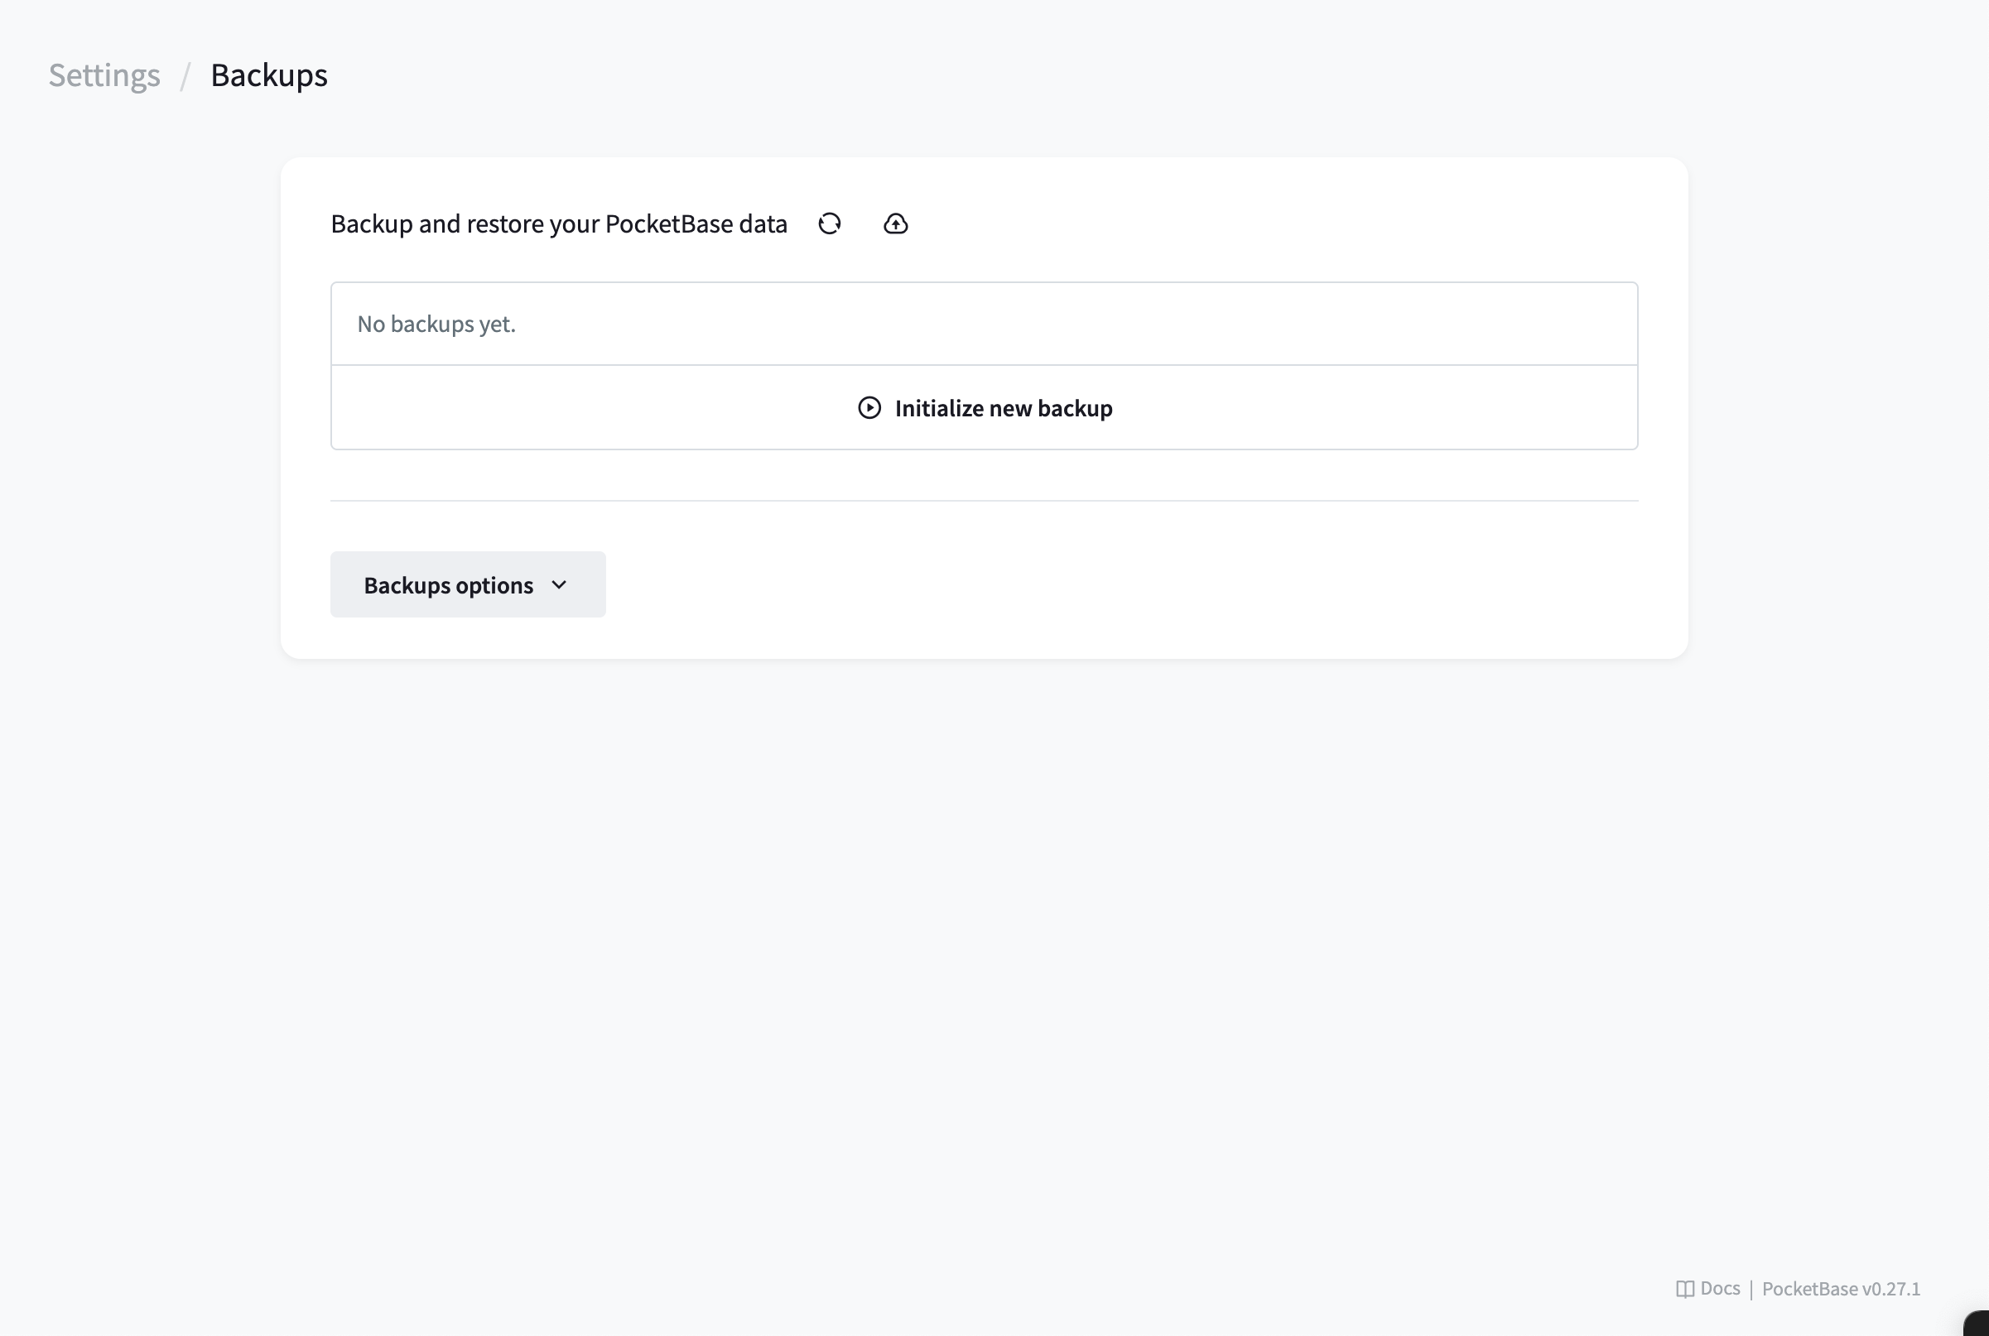Click the refresh arrows next to the card title
The height and width of the screenshot is (1336, 1989).
(x=829, y=223)
